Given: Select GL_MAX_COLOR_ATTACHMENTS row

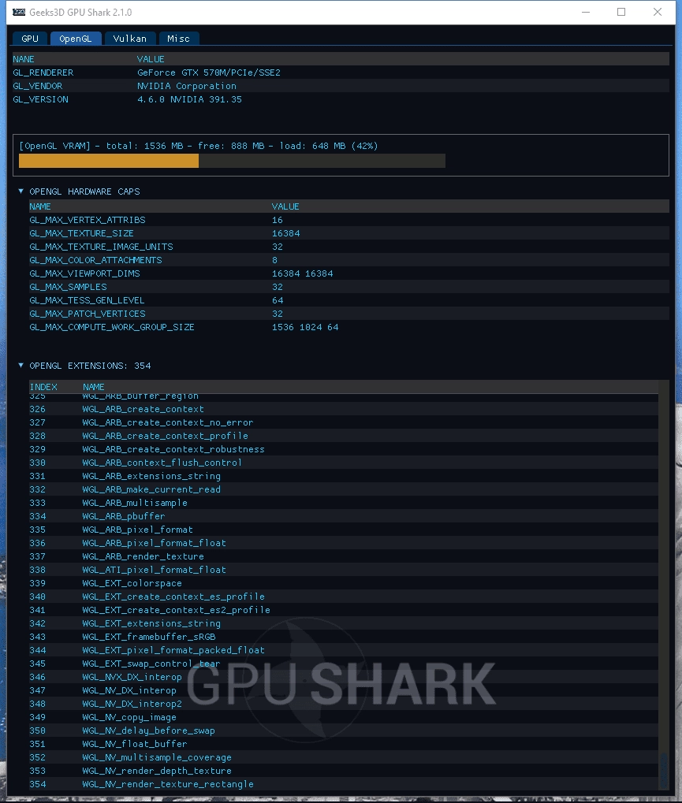Looking at the screenshot, I should 349,259.
